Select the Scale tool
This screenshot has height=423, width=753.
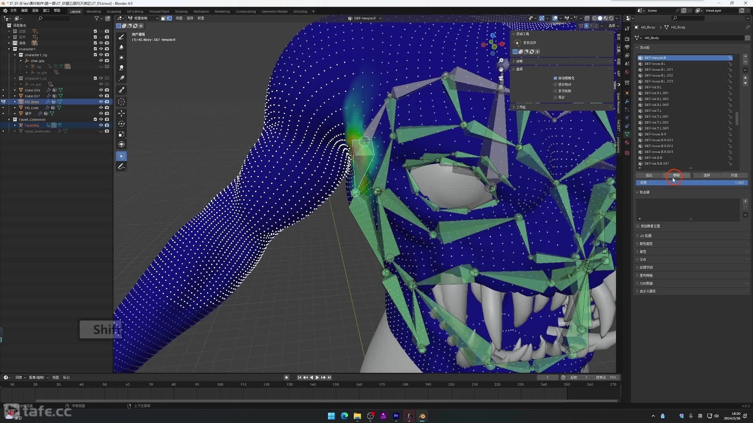[122, 134]
